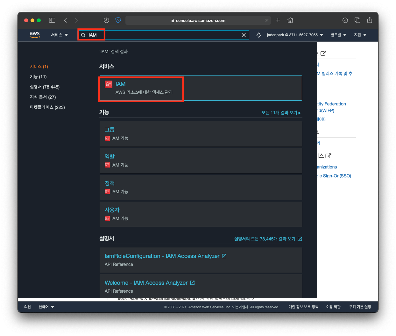This screenshot has width=396, height=336.
Task: Open the notifications bell icon
Action: point(259,35)
